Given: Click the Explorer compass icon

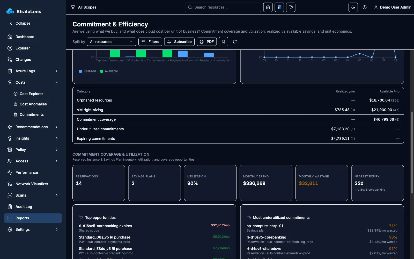Looking at the screenshot, I should click(10, 48).
